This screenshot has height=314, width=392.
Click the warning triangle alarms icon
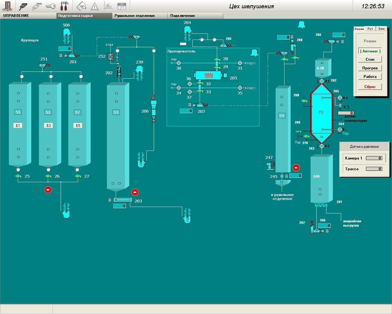point(95,6)
